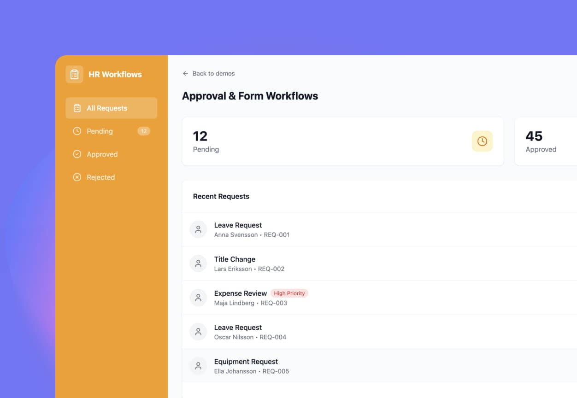This screenshot has width=577, height=398.
Task: Click the X circle icon for Rejected
Action: coord(77,177)
